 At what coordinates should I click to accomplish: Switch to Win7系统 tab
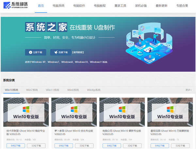(x=32, y=90)
